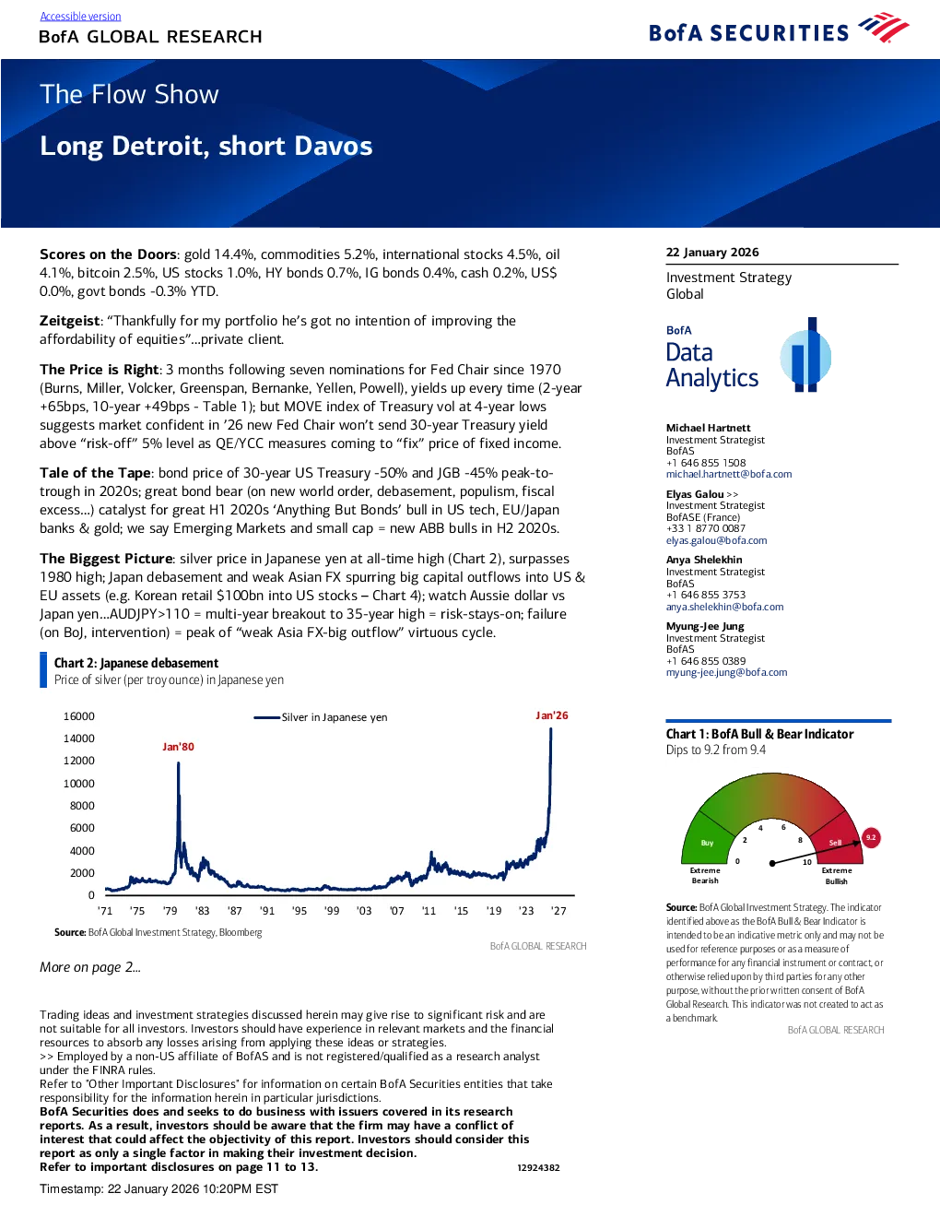Click the Buy segment of the gauge
Screen dimensions: 940x1217
point(707,842)
